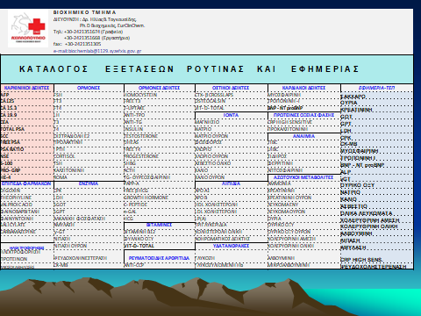Select the ΟΣΤΙΚΟΙ ΔΕΙΚΤΕΣ column header
Image resolution: width=421 pixels, height=316 pixels.
pyautogui.click(x=231, y=88)
